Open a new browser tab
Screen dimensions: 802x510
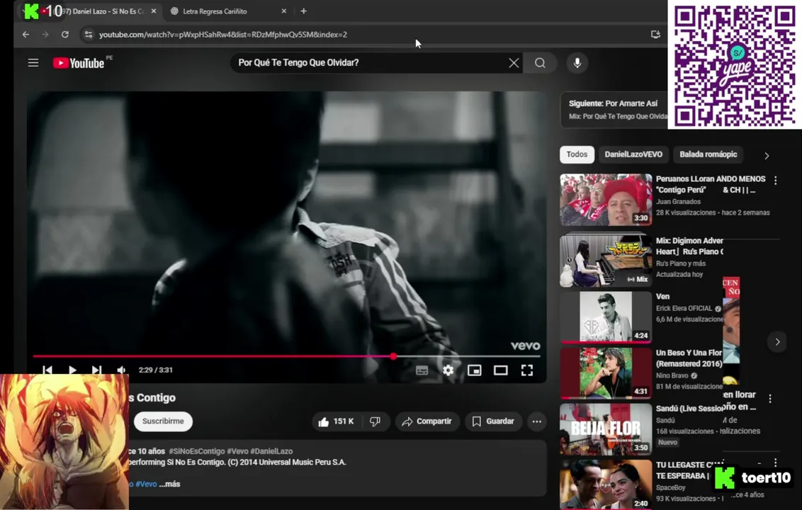[x=303, y=11]
